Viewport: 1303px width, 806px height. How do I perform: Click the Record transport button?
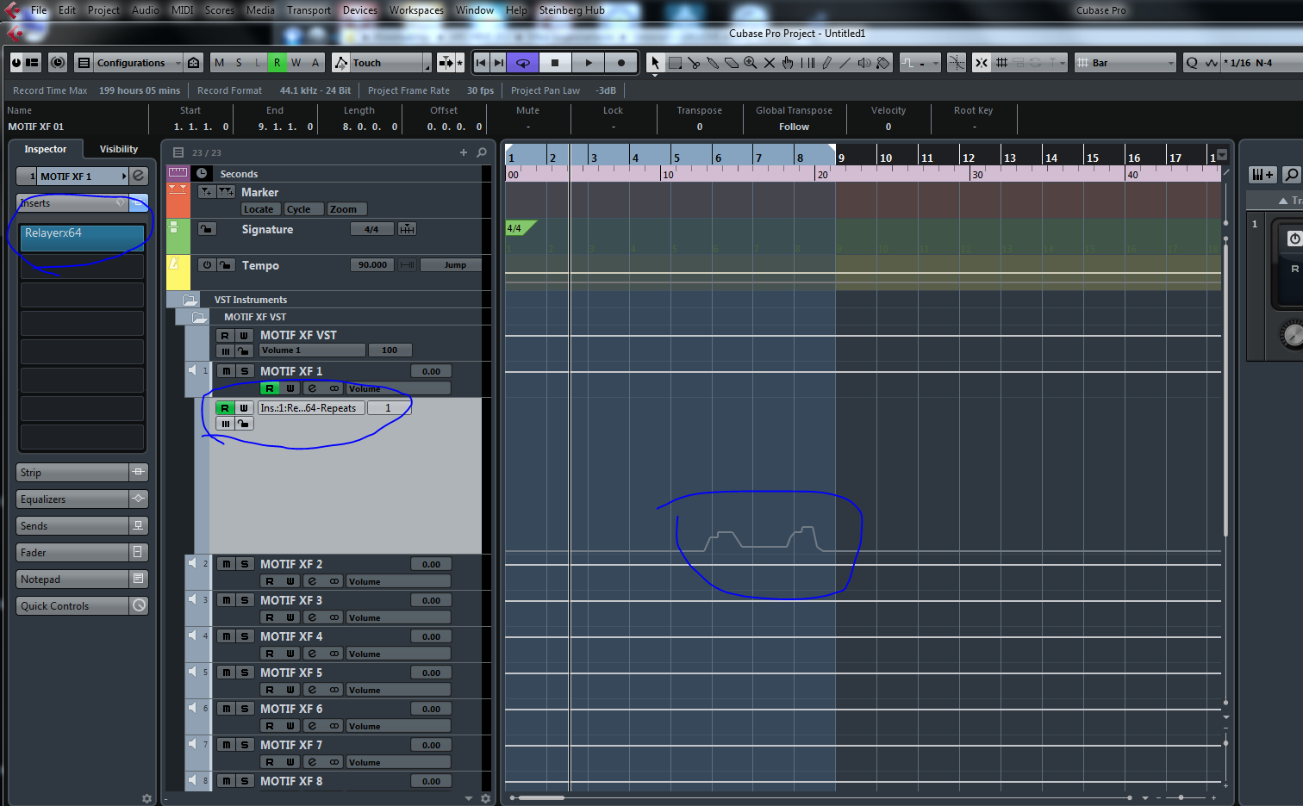(x=620, y=63)
